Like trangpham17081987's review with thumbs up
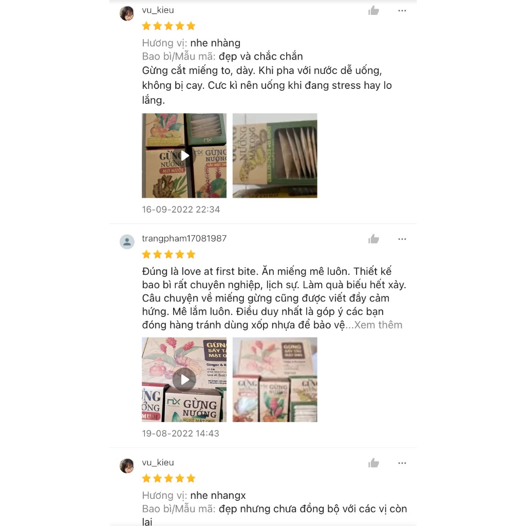 coord(373,239)
